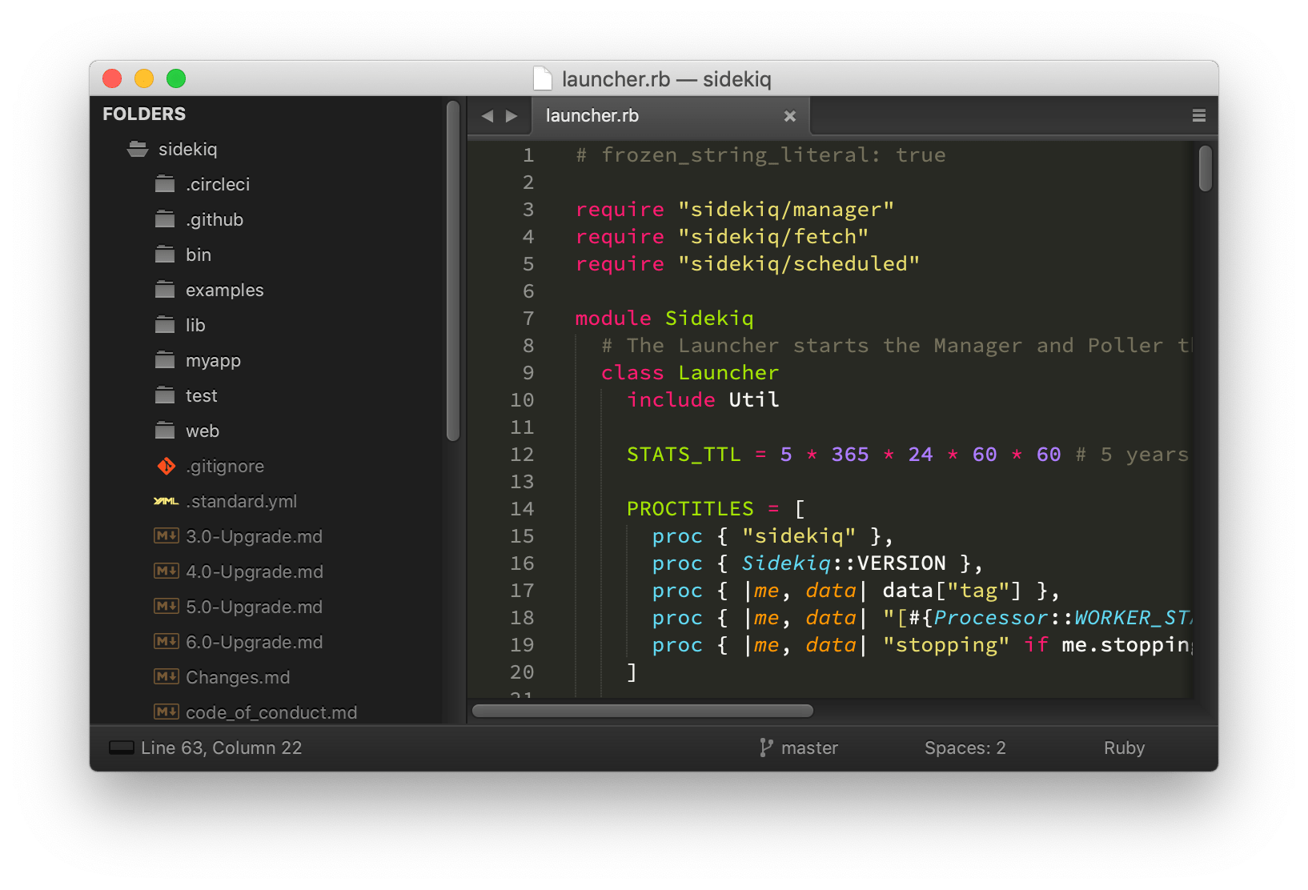The width and height of the screenshot is (1308, 890).
Task: Expand the bin folder
Action: [199, 255]
